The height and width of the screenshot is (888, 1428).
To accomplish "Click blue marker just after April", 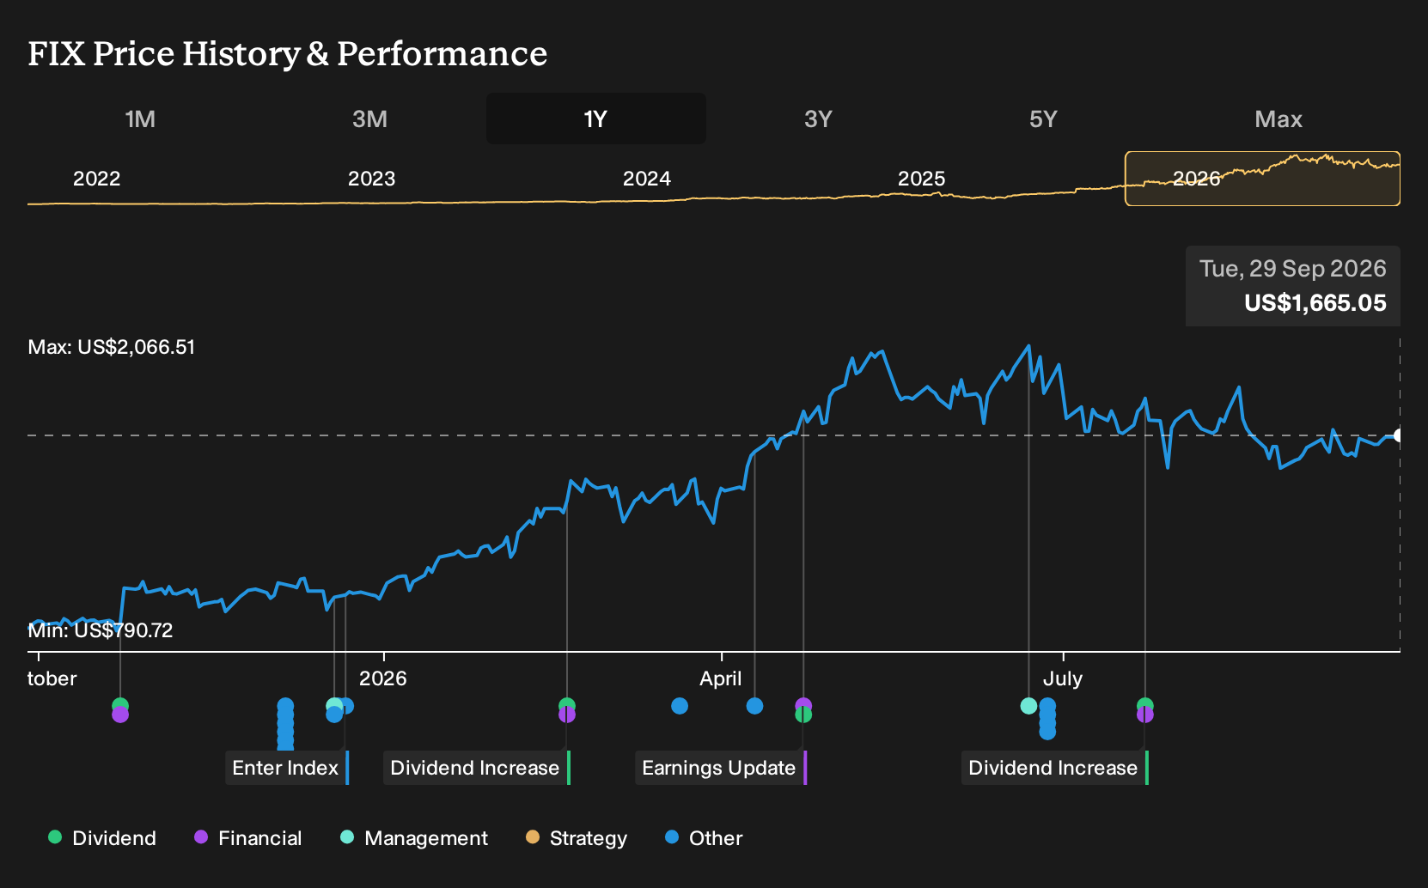I will point(755,706).
